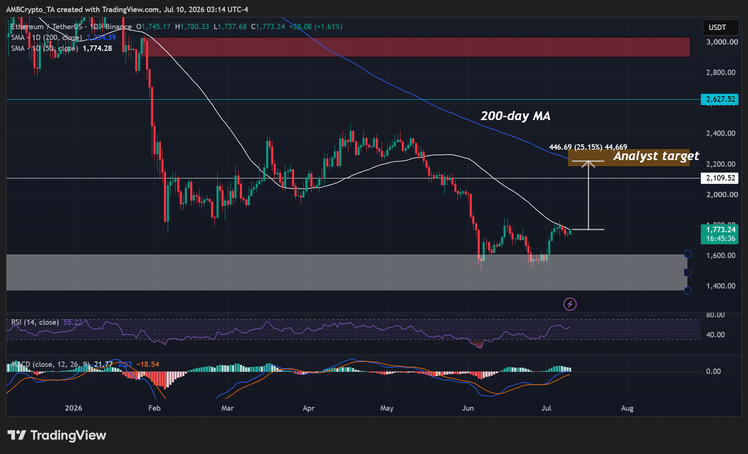Click the RSI 55.22 value
Image resolution: width=748 pixels, height=454 pixels.
pyautogui.click(x=73, y=322)
